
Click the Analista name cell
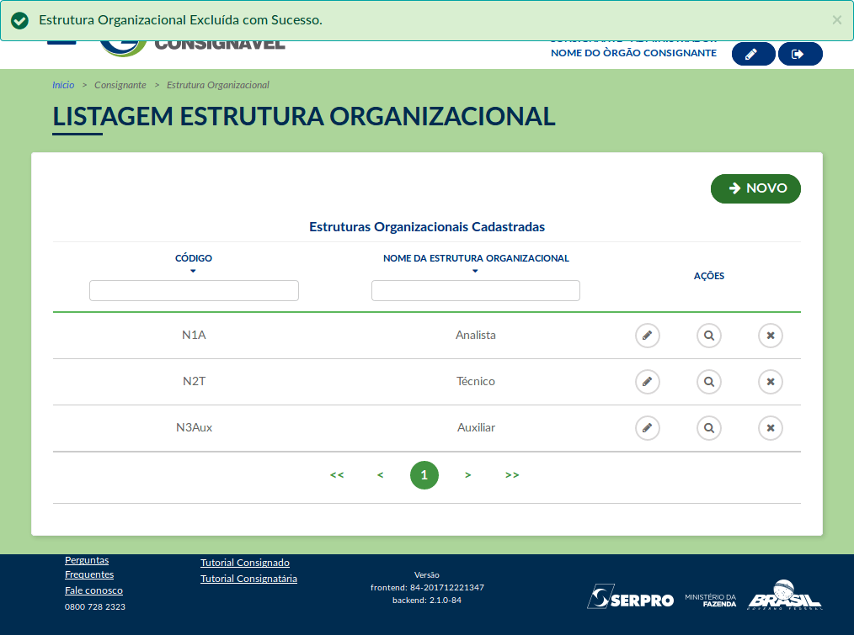click(x=476, y=336)
